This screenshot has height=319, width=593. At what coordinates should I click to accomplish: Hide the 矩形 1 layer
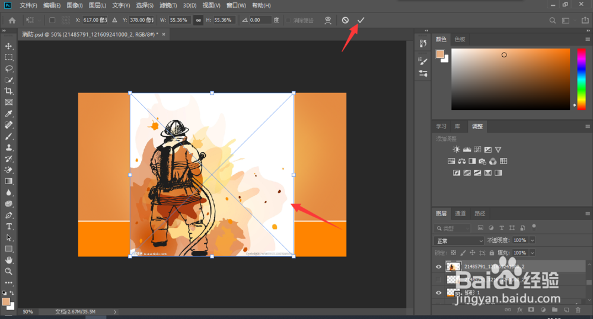[x=438, y=292]
